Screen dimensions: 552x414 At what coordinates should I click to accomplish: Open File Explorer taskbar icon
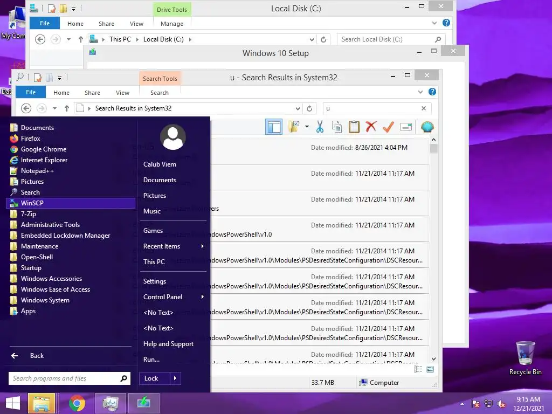pyautogui.click(x=42, y=403)
